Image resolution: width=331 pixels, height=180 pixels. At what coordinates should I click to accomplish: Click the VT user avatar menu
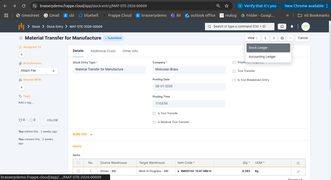point(306,26)
